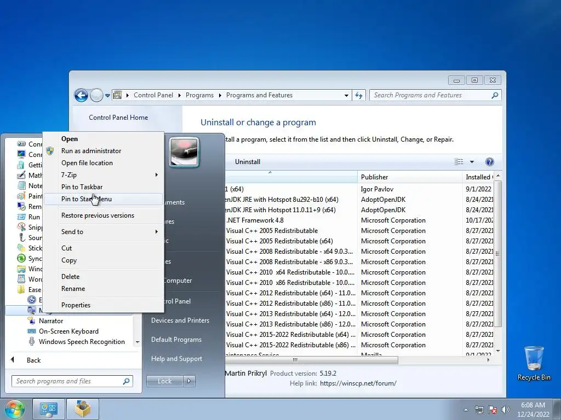This screenshot has height=420, width=561.
Task: Click the Run program icon
Action: coord(21,217)
